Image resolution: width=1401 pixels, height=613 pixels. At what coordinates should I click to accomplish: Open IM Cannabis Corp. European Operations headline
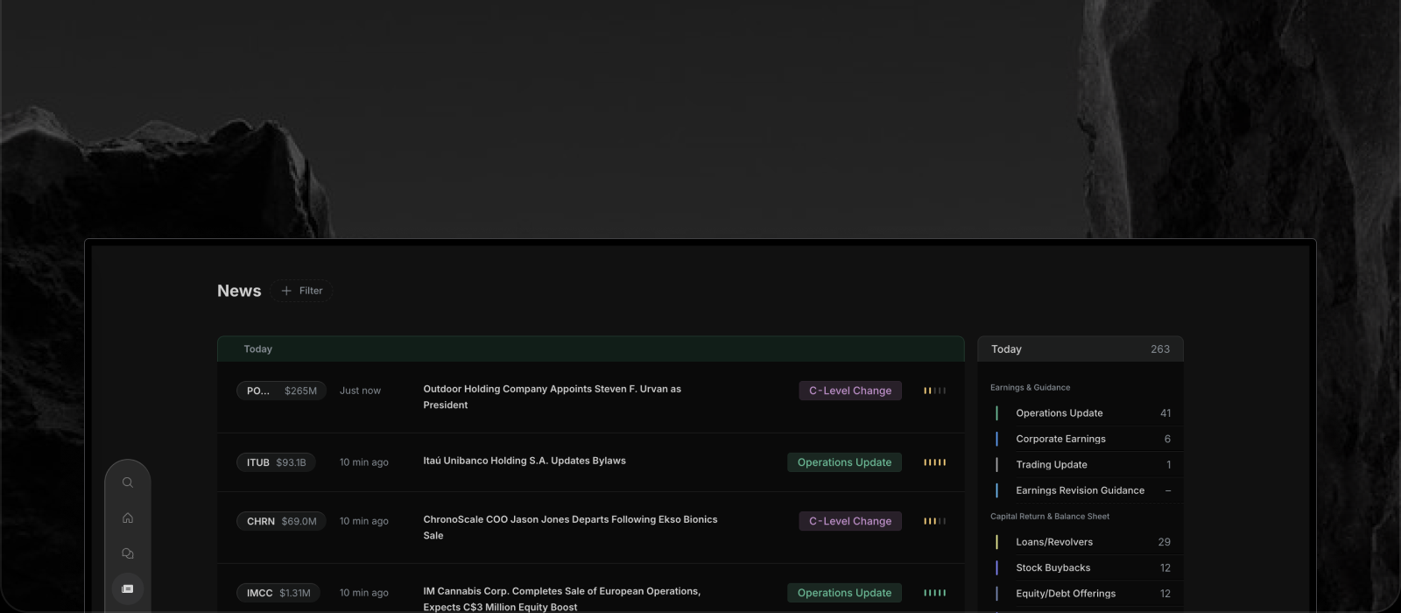click(x=561, y=599)
